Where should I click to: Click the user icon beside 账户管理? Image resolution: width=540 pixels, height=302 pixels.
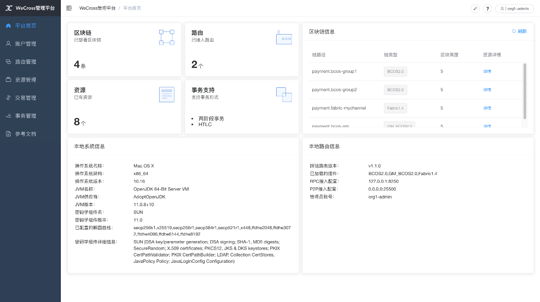click(9, 43)
